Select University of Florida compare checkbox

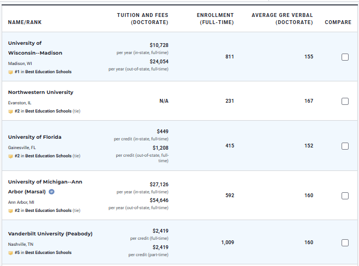345,146
